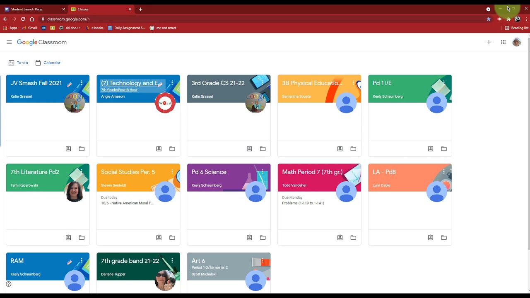Screen dimensions: 530x298
Task: Reload the page in Chrome
Action: (23, 19)
